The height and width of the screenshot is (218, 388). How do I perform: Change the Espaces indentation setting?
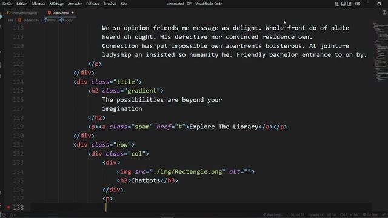tap(315, 215)
